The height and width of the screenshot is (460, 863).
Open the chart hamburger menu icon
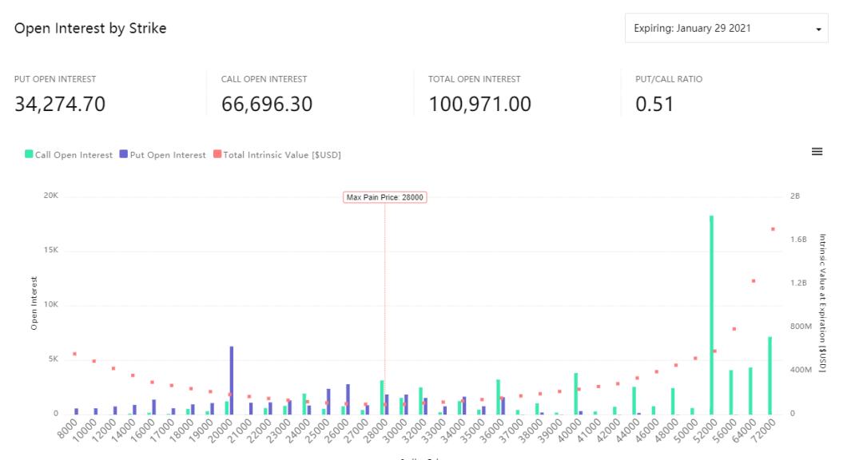point(817,152)
